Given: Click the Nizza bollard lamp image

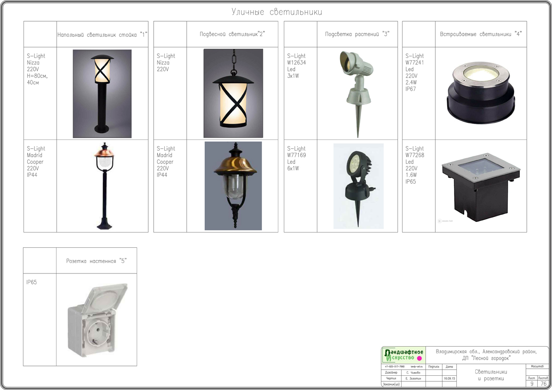Looking at the screenshot, I should pos(102,94).
